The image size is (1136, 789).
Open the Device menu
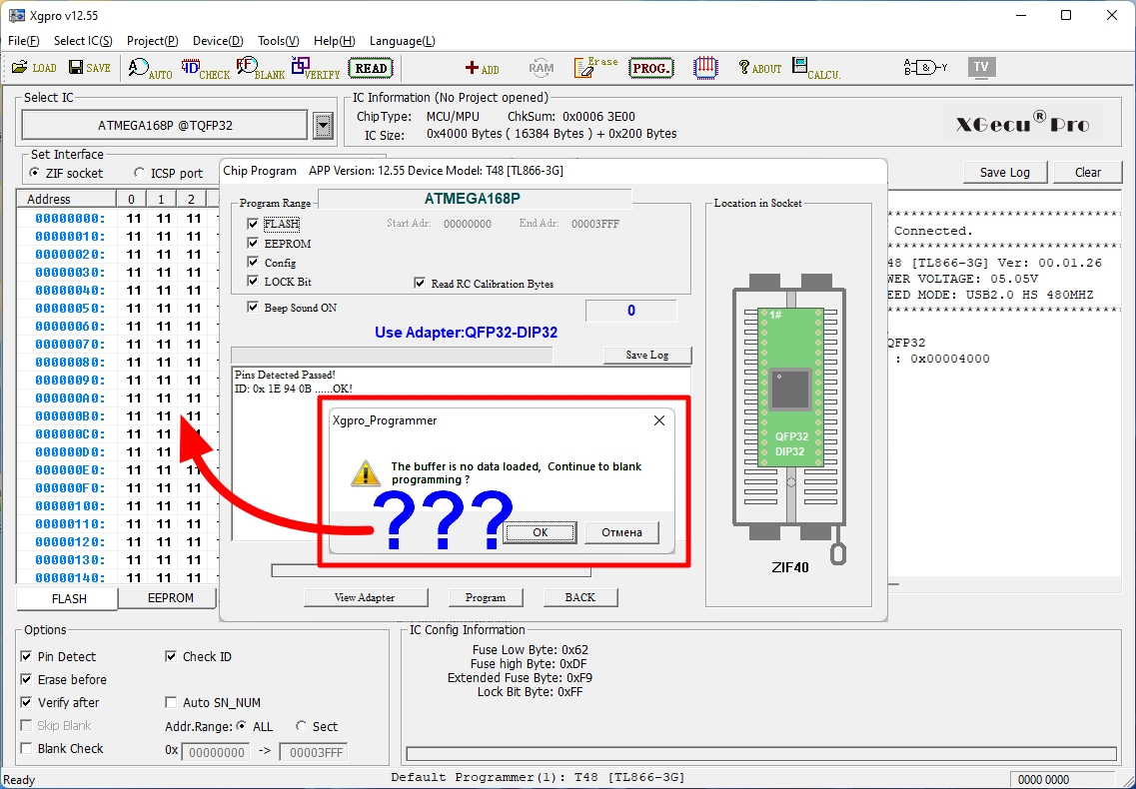217,41
